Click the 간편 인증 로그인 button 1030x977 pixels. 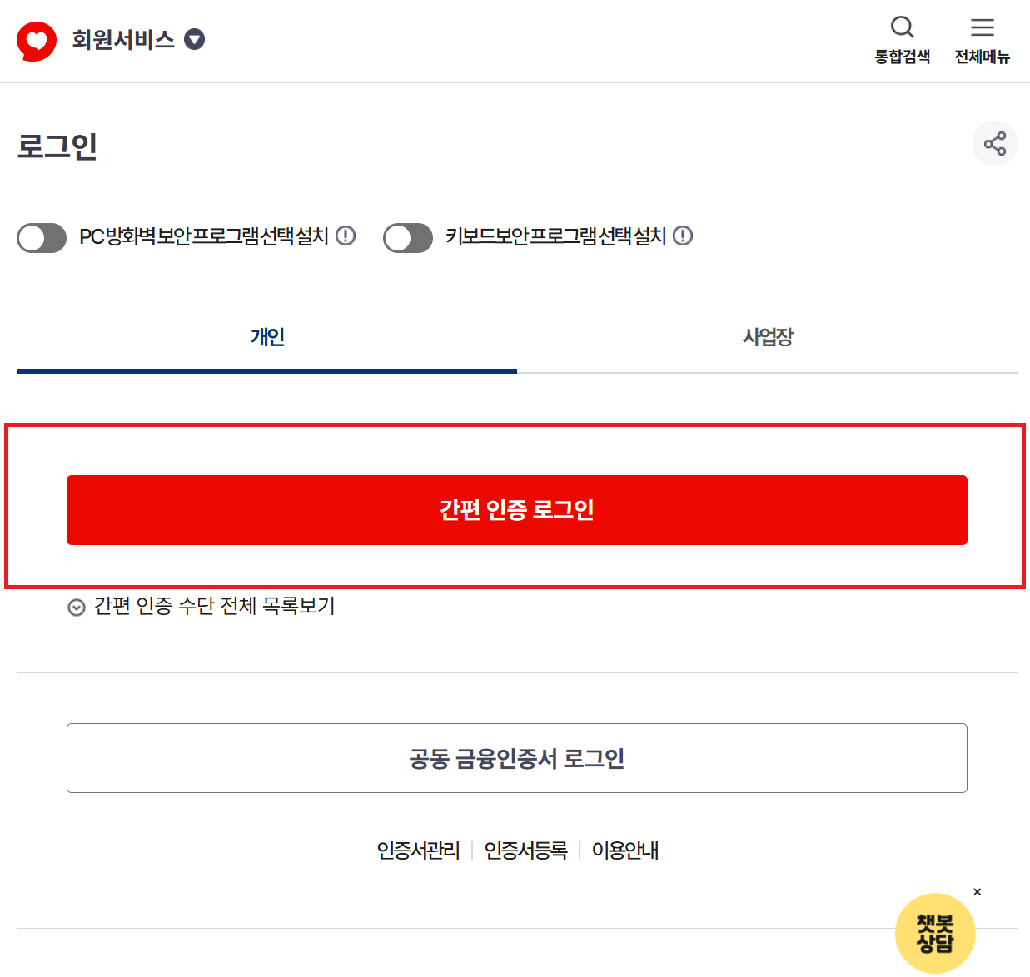pos(516,510)
